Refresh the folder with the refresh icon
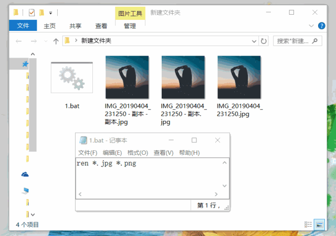 tap(264, 41)
